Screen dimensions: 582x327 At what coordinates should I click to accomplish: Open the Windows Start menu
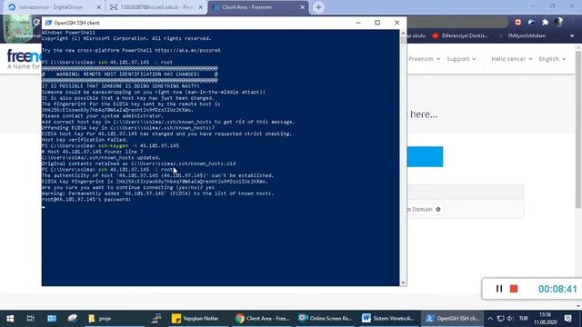coord(10,319)
